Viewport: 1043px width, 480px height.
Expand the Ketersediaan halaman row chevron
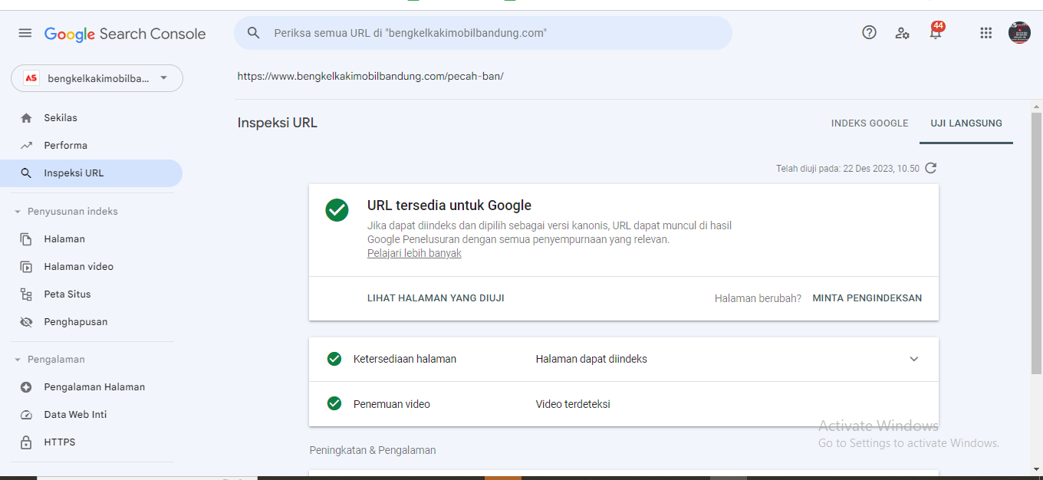click(x=914, y=359)
